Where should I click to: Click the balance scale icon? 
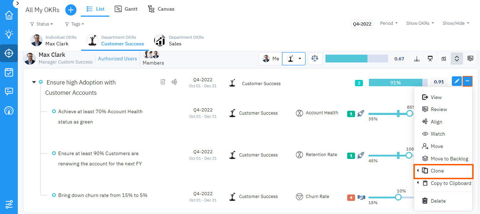click(x=314, y=59)
